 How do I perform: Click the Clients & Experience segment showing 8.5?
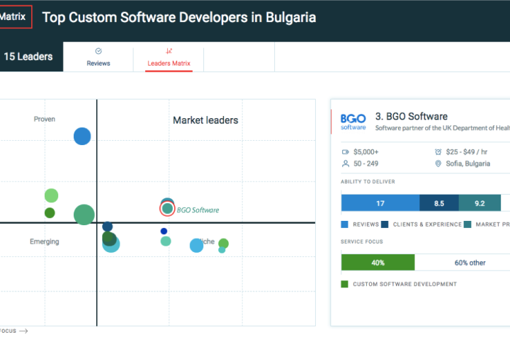point(438,203)
